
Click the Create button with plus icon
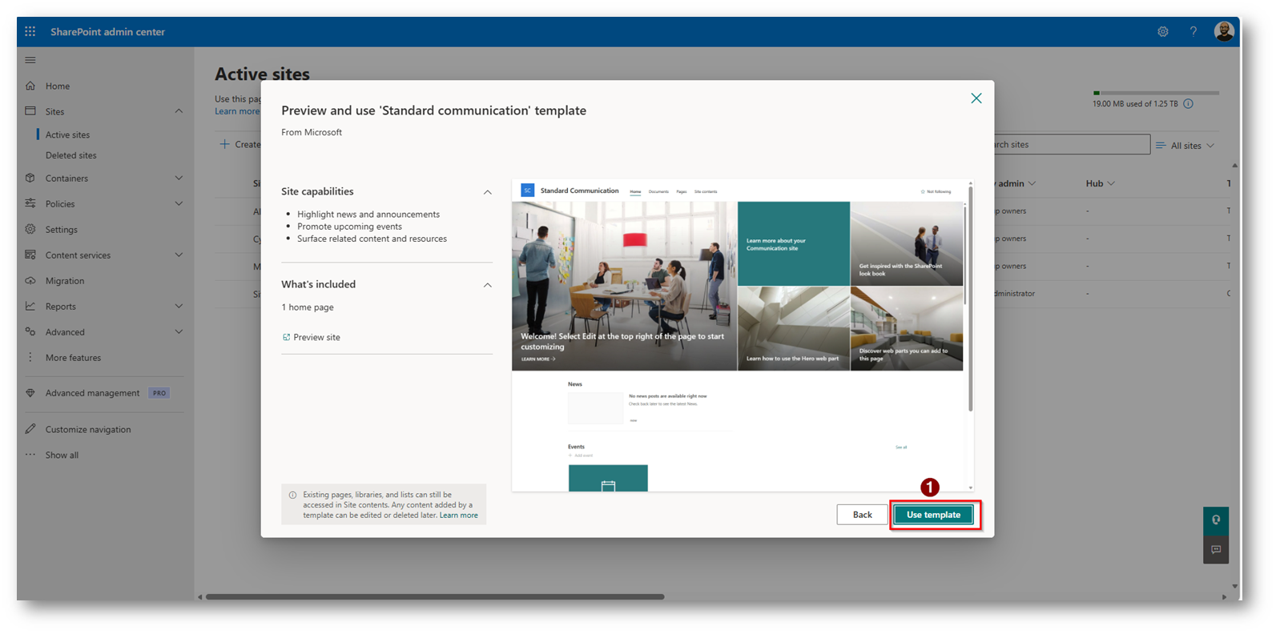(x=240, y=144)
